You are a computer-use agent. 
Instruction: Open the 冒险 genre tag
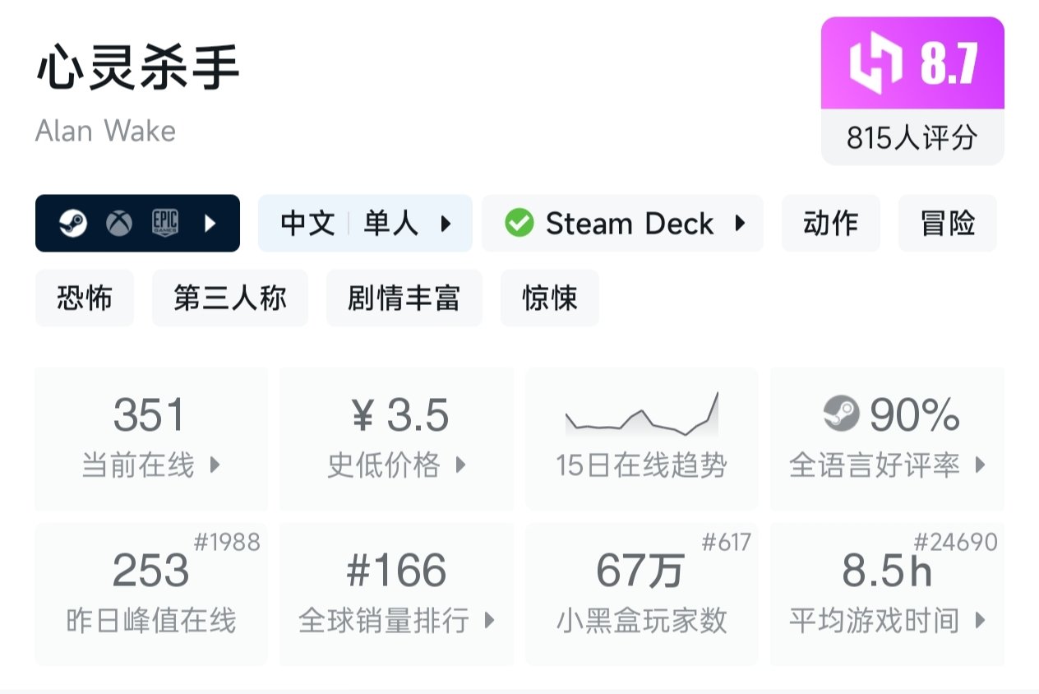[948, 223]
